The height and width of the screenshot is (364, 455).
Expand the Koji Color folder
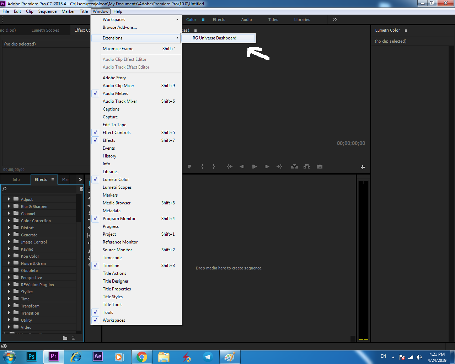[x=9, y=256]
